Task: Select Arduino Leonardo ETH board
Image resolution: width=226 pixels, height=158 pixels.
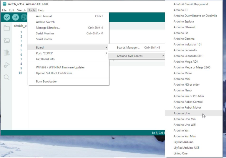Action: click(194, 56)
